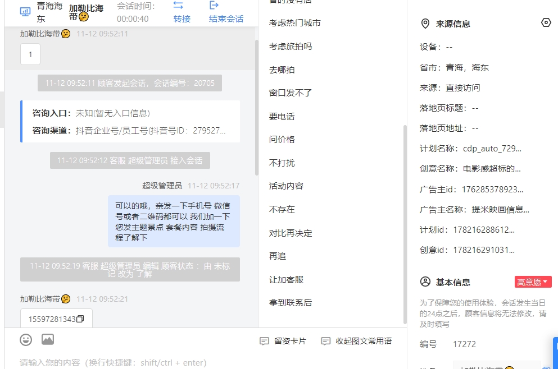Image resolution: width=558 pixels, height=369 pixels.
Task: Choose the 去哪拍 quick phrase
Action: tap(282, 70)
